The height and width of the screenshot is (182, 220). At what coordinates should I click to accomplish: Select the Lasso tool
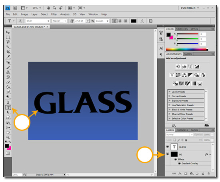coord(8,42)
